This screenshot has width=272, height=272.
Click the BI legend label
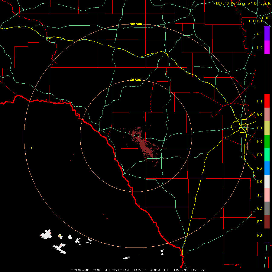260,222
